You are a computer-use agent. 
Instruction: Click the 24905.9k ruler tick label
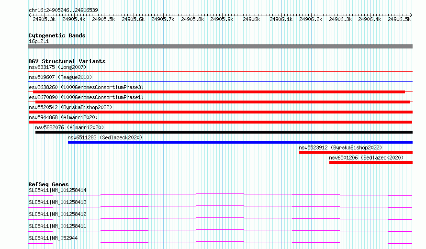pos(222,19)
